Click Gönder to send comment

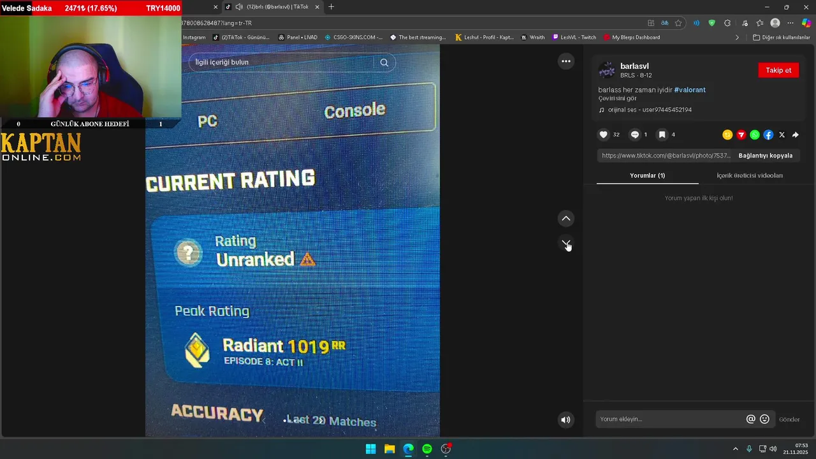click(x=789, y=419)
